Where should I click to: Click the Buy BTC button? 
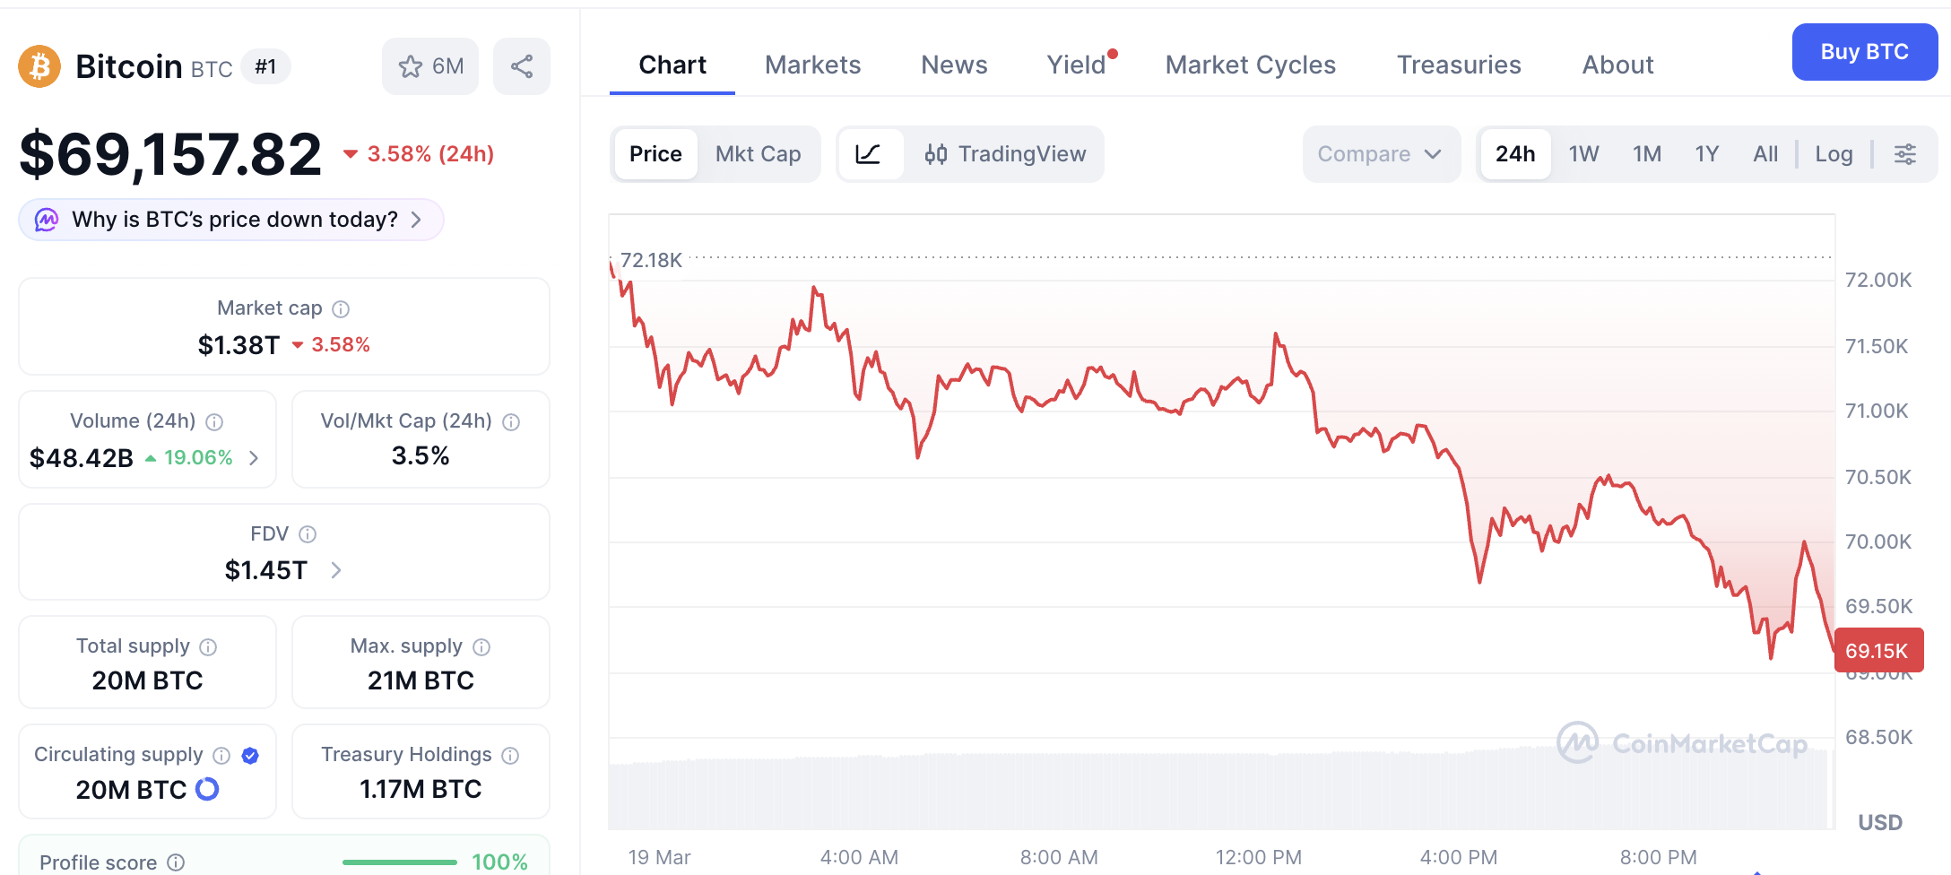point(1865,52)
